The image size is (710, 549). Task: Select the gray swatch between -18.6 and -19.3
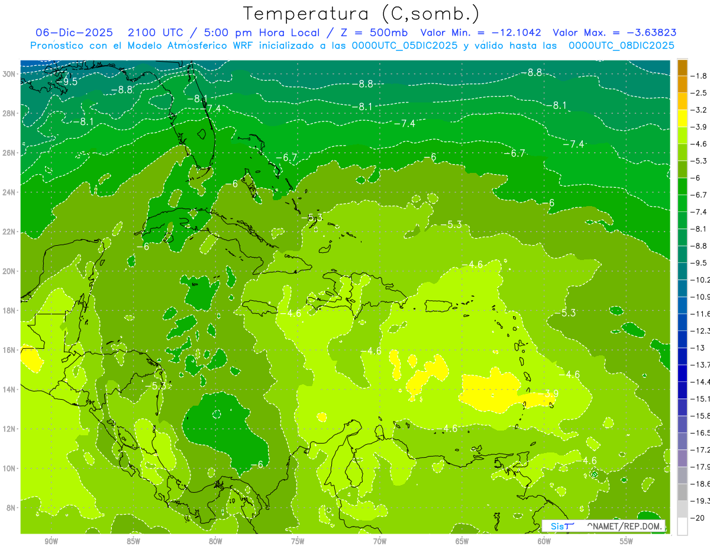682,492
